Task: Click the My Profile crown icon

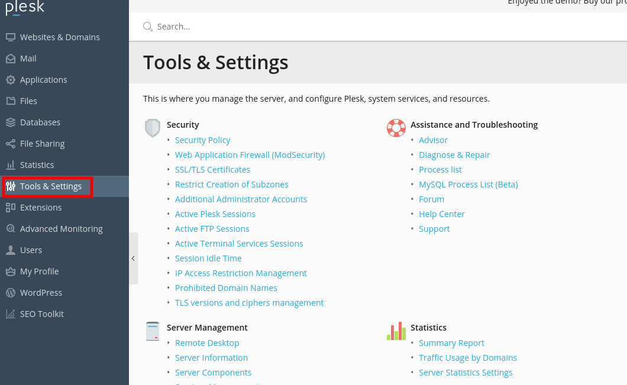Action: [11, 271]
